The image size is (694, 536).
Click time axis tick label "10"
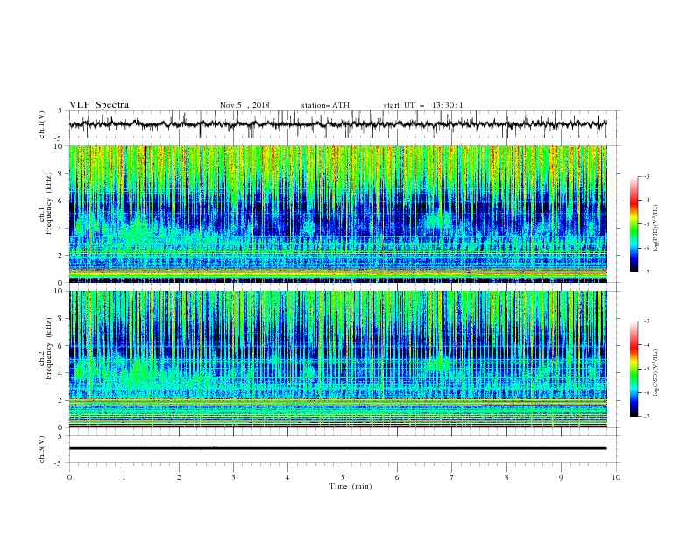tap(616, 477)
